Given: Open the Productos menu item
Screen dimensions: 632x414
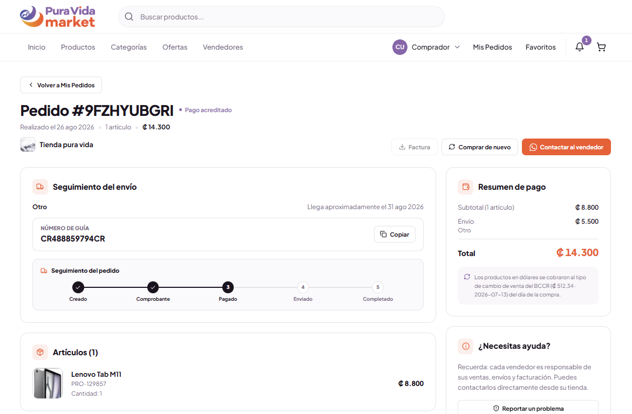Looking at the screenshot, I should click(78, 47).
